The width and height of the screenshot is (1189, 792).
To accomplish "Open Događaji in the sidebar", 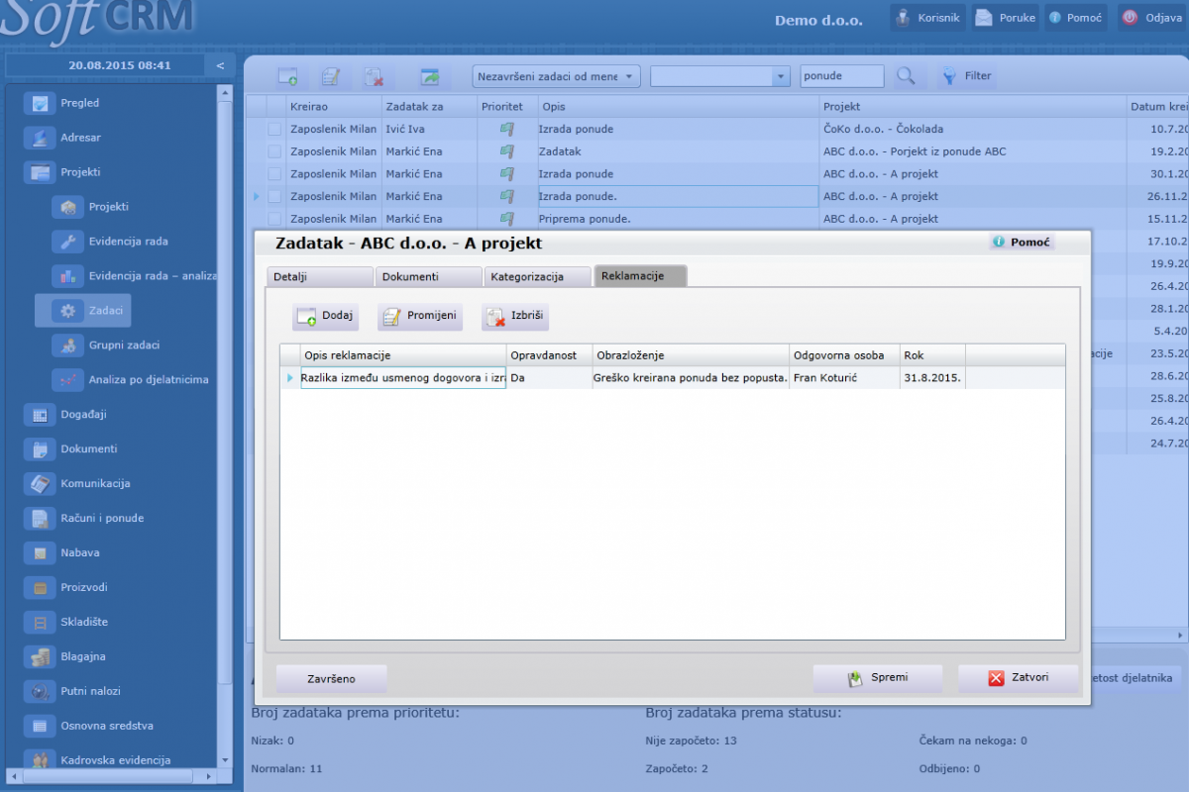I will (67, 415).
